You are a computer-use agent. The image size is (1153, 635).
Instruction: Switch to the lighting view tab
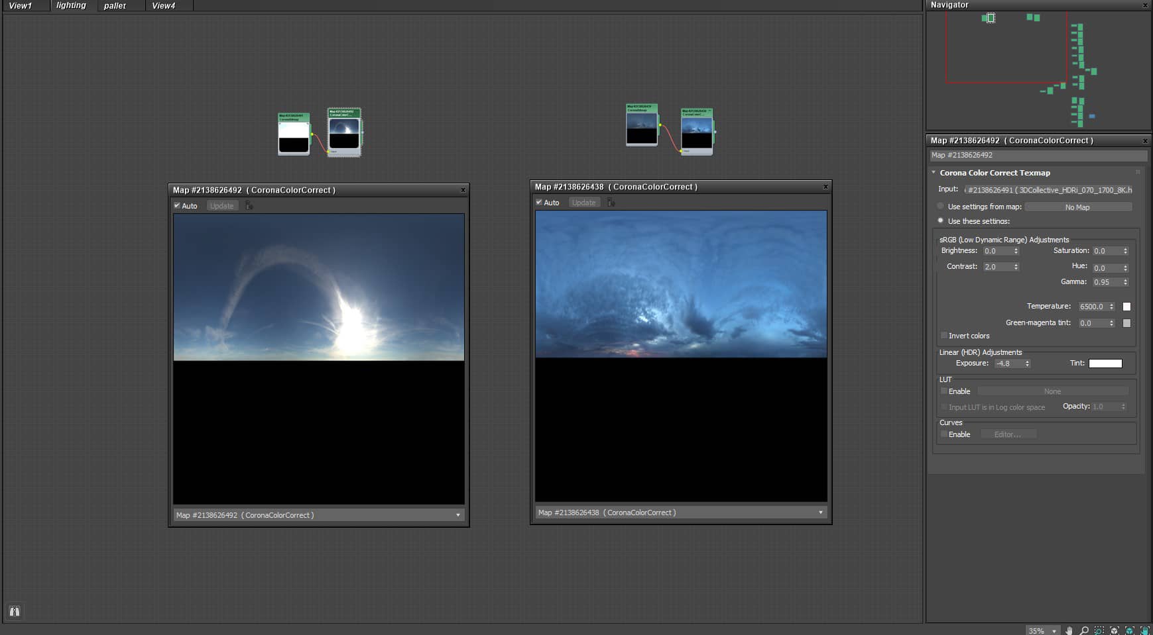[x=71, y=5]
